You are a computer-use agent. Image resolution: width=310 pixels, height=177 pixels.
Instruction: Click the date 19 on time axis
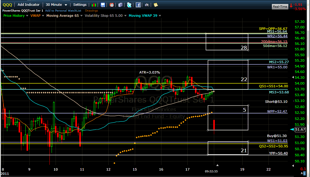point(242,169)
